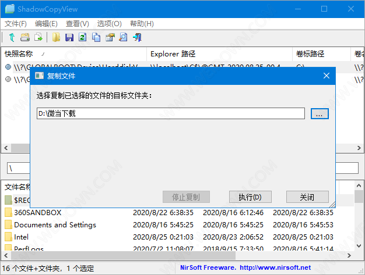Select the Documents and Settings row
365x275 pixels.
(178, 224)
